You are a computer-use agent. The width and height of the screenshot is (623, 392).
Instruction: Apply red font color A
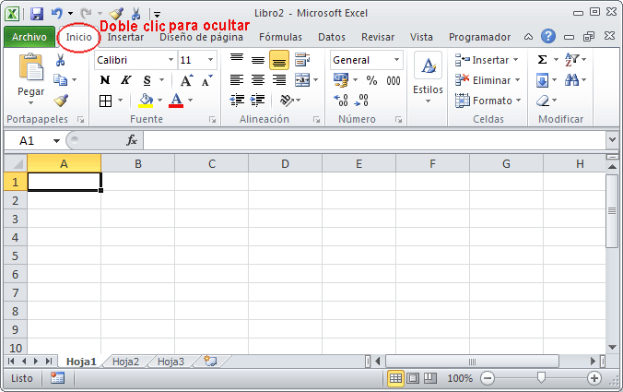pyautogui.click(x=176, y=101)
